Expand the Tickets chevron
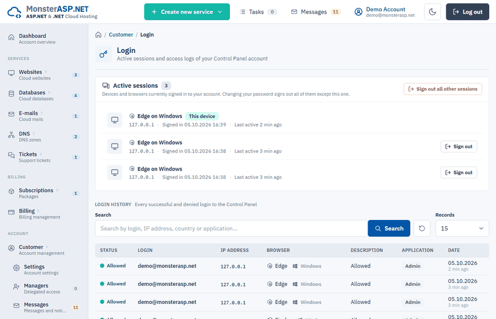Screen dimensions: 496x319 (x=41, y=154)
